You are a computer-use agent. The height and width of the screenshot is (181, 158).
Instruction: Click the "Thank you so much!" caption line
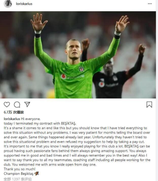click(x=19, y=169)
